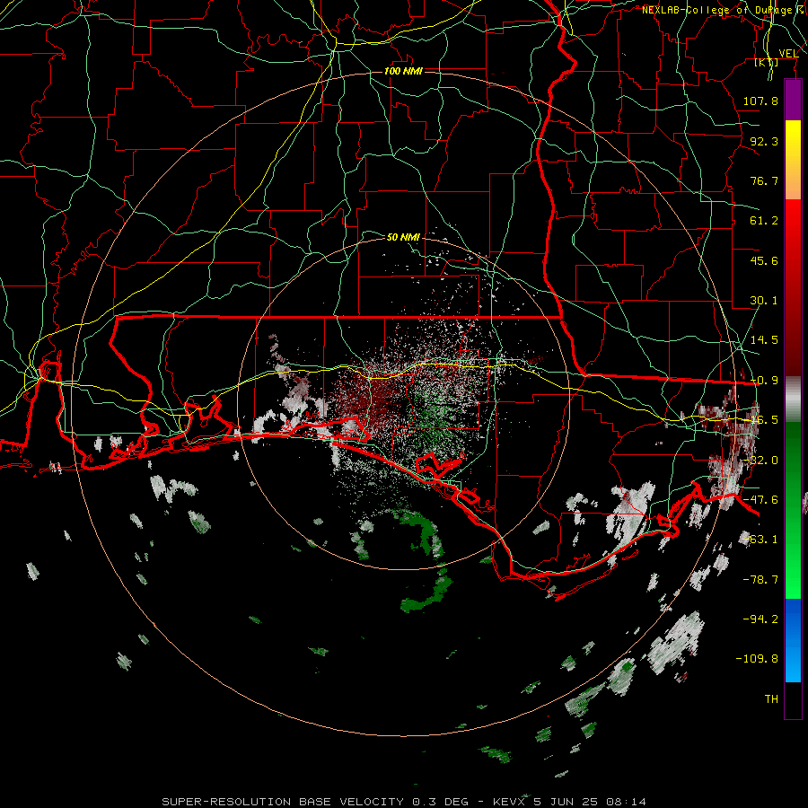
Task: Click the "50 NMI" range ring label
Action: (403, 237)
